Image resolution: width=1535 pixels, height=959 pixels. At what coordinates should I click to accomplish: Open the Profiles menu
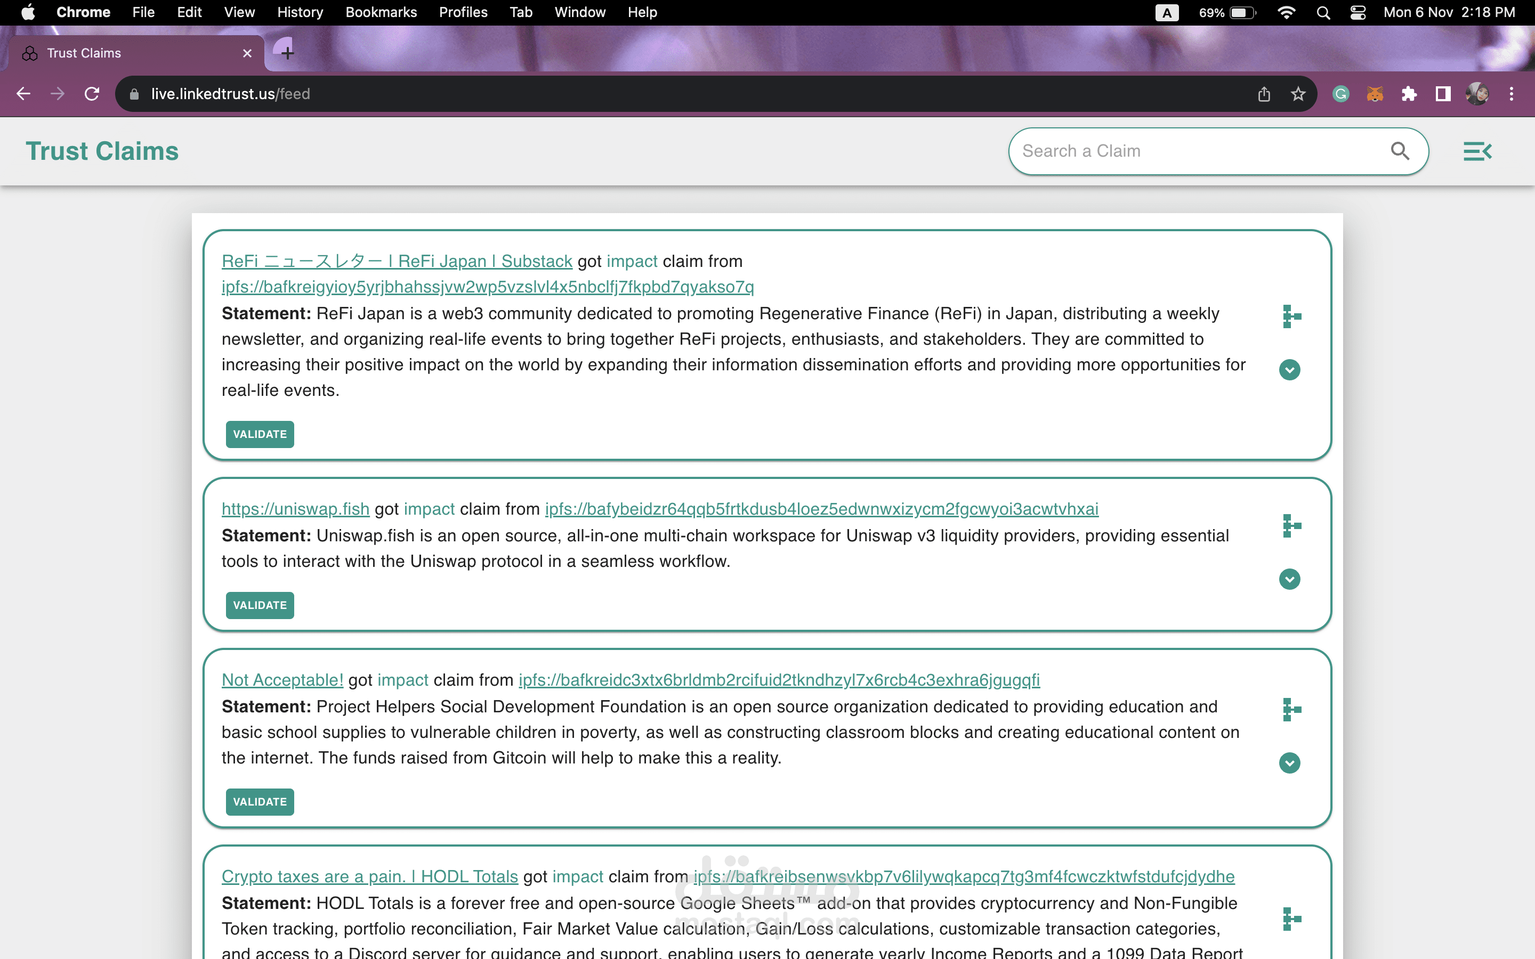click(463, 12)
